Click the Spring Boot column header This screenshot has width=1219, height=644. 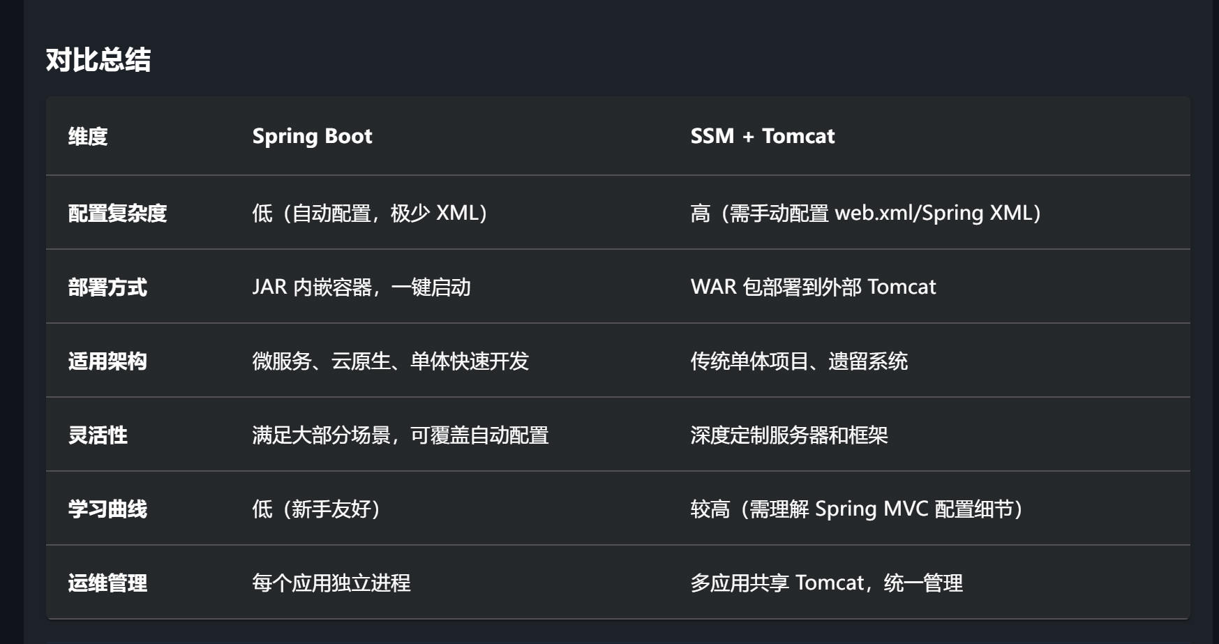point(312,136)
